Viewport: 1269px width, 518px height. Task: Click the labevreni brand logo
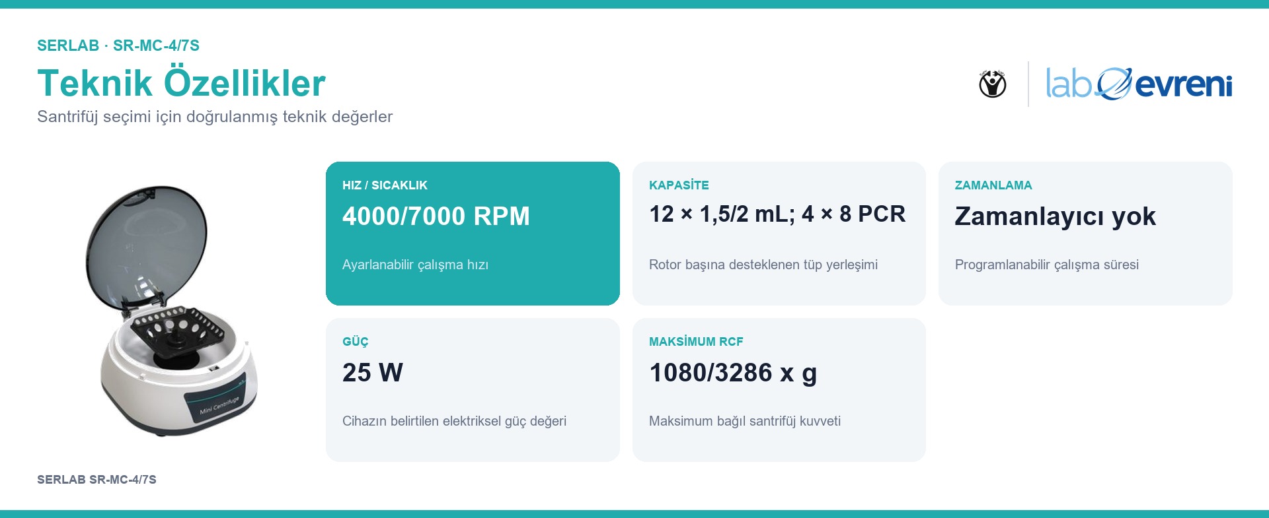point(1139,84)
